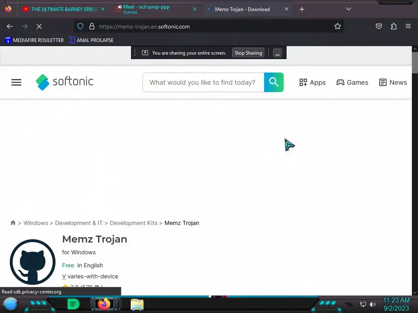The width and height of the screenshot is (418, 313).
Task: Go to Softonic homepage via logo
Action: (64, 82)
